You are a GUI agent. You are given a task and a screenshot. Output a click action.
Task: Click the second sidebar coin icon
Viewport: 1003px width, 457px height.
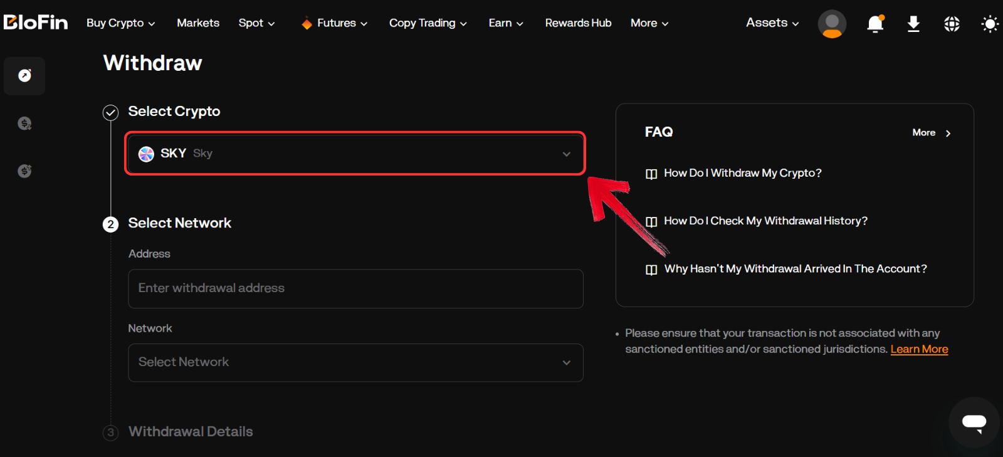[x=24, y=123]
